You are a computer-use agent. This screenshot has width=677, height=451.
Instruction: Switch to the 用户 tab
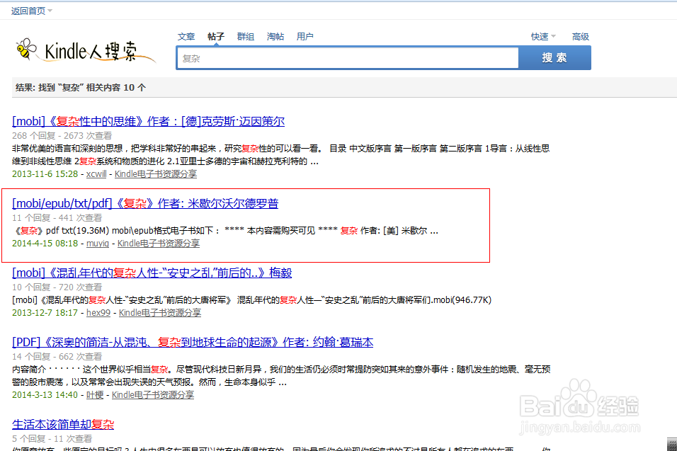click(x=305, y=36)
